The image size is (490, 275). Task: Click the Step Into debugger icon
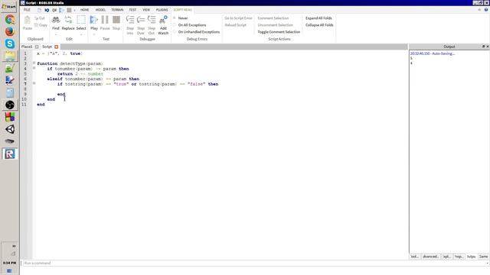pyautogui.click(x=130, y=21)
